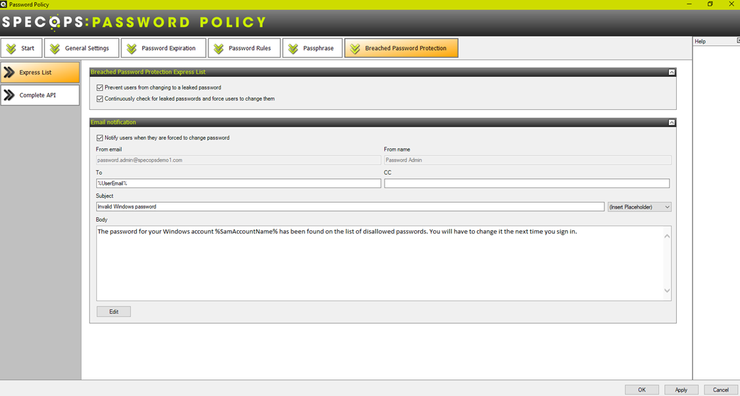This screenshot has height=396, width=740.
Task: Click the General Settings chevron icon
Action: tap(55, 49)
